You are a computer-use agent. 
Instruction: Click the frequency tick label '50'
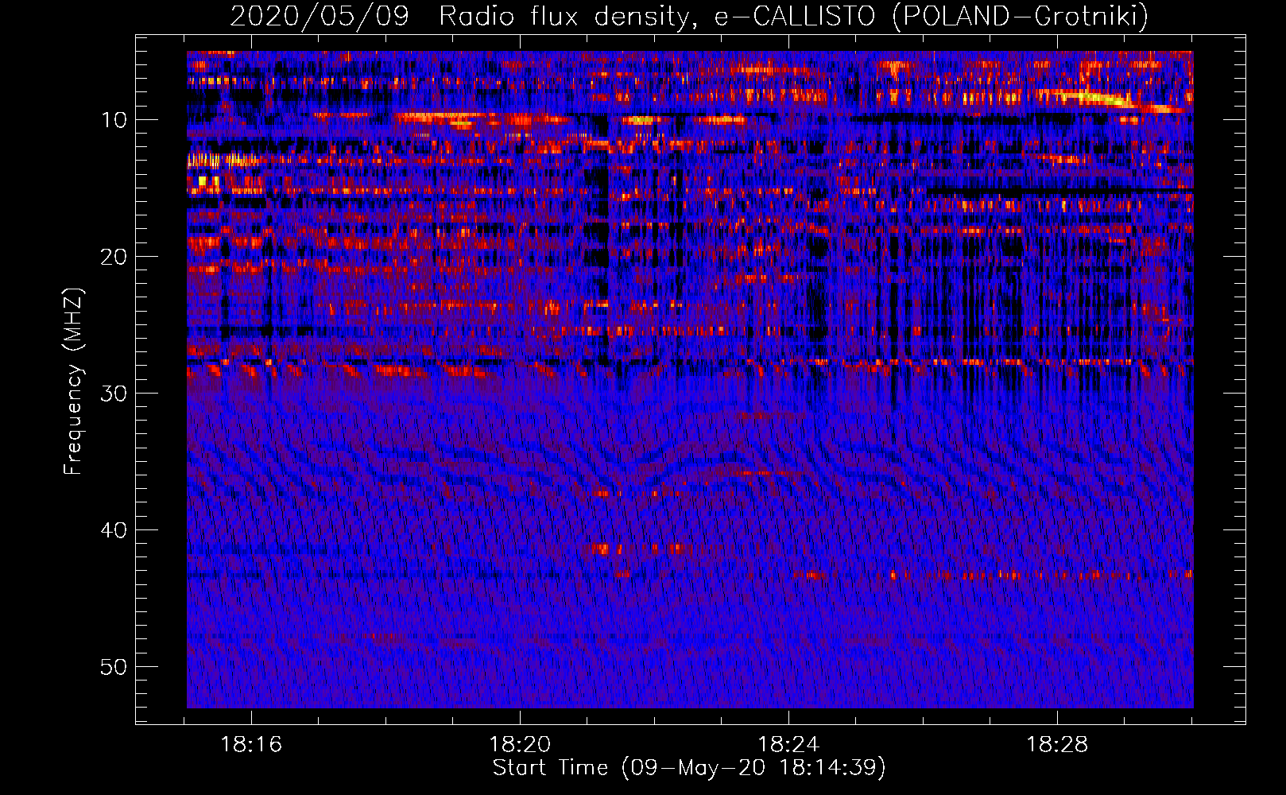[114, 667]
